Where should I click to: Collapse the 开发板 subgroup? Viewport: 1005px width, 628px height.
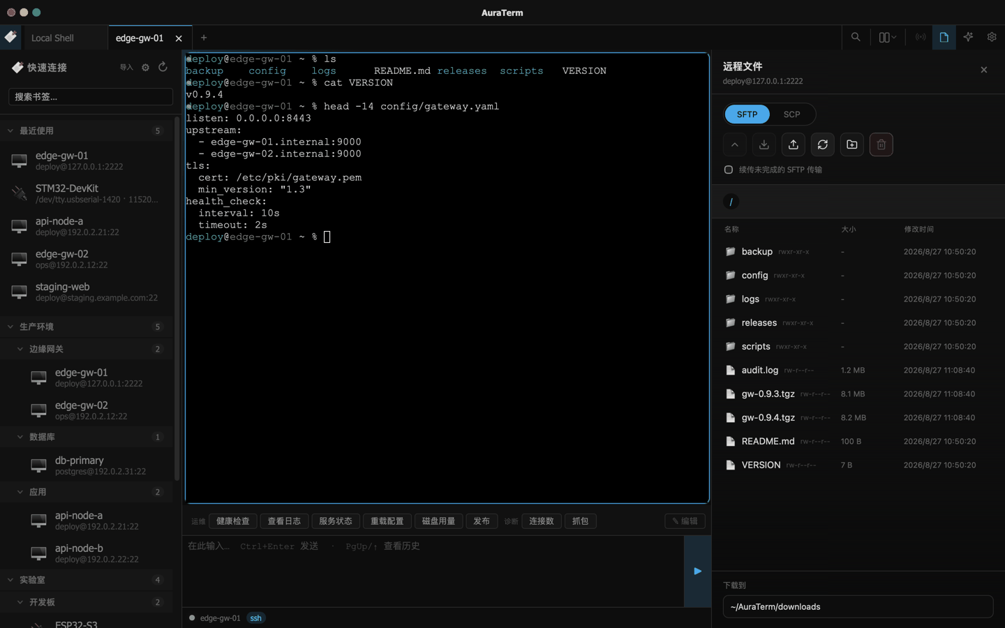(x=86, y=602)
